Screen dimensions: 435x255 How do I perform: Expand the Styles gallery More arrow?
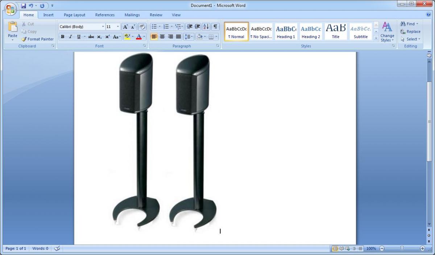coord(376,38)
